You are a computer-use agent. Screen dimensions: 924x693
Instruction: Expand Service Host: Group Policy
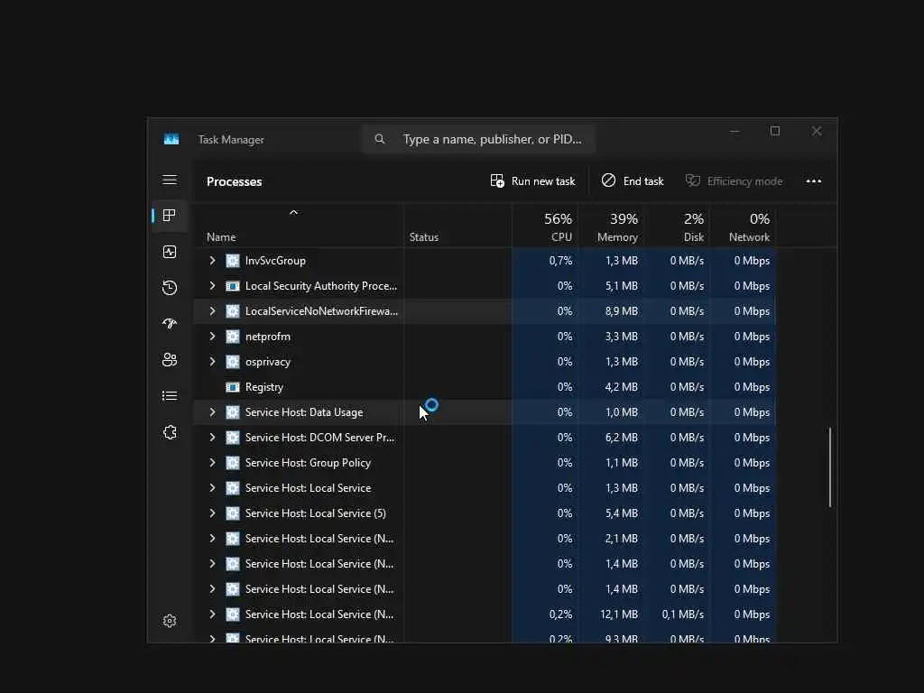point(212,463)
